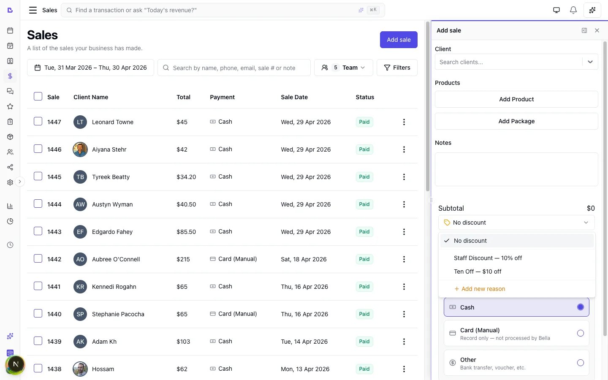
Task: Select the Other payment radio option
Action: [x=581, y=363]
